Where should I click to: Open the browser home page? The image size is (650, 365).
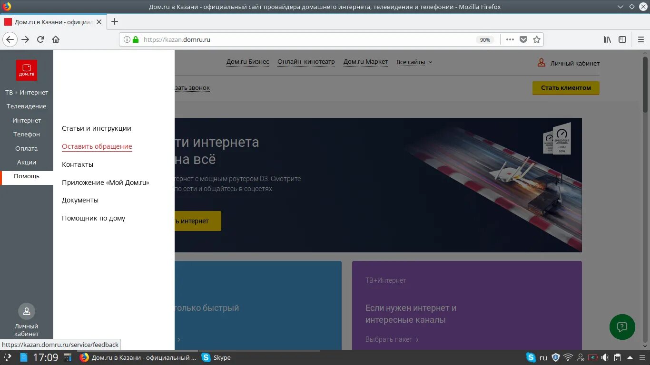[56, 39]
